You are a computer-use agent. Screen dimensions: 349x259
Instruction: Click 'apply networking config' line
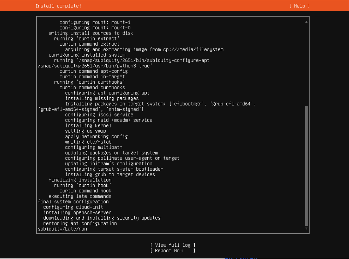pos(96,136)
